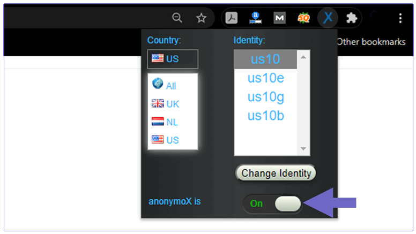Select identity us10g

pyautogui.click(x=265, y=97)
